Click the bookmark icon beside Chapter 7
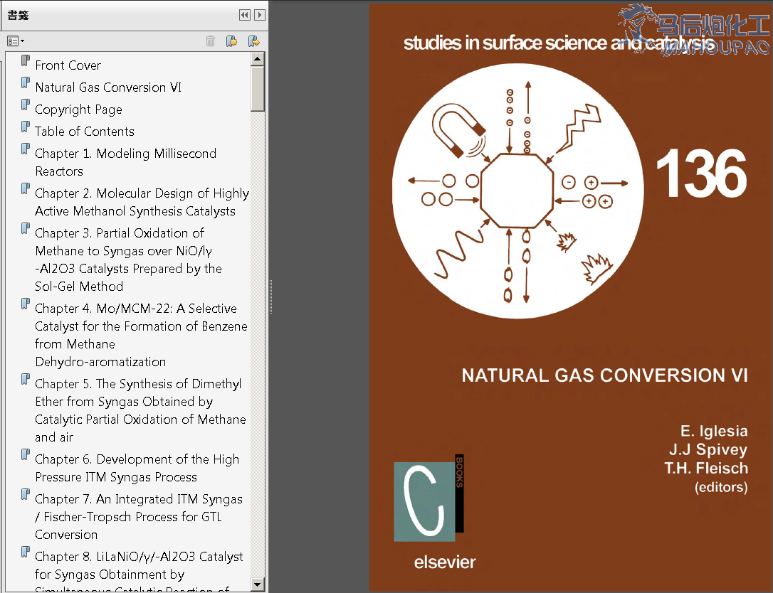 [26, 494]
